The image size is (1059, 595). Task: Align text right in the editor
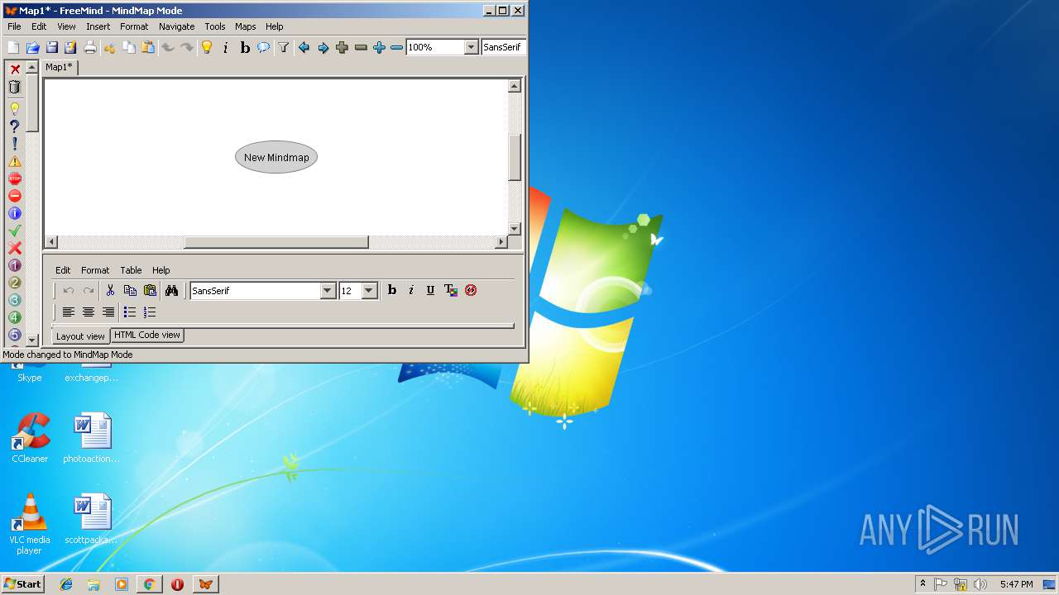[x=108, y=312]
